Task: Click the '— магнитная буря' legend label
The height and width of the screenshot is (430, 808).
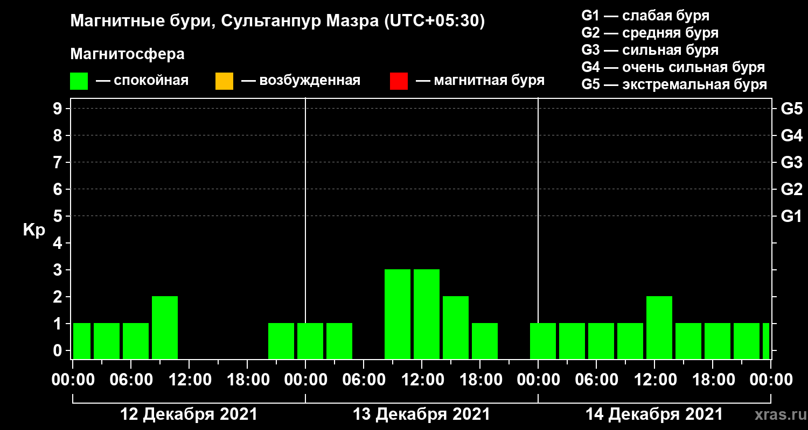Action: (480, 81)
